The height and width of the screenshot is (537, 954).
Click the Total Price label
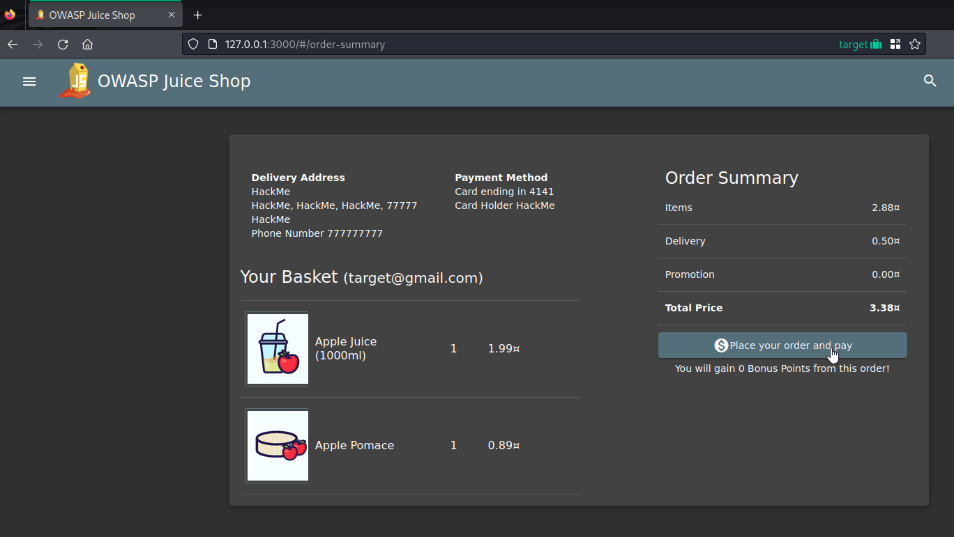tap(694, 308)
